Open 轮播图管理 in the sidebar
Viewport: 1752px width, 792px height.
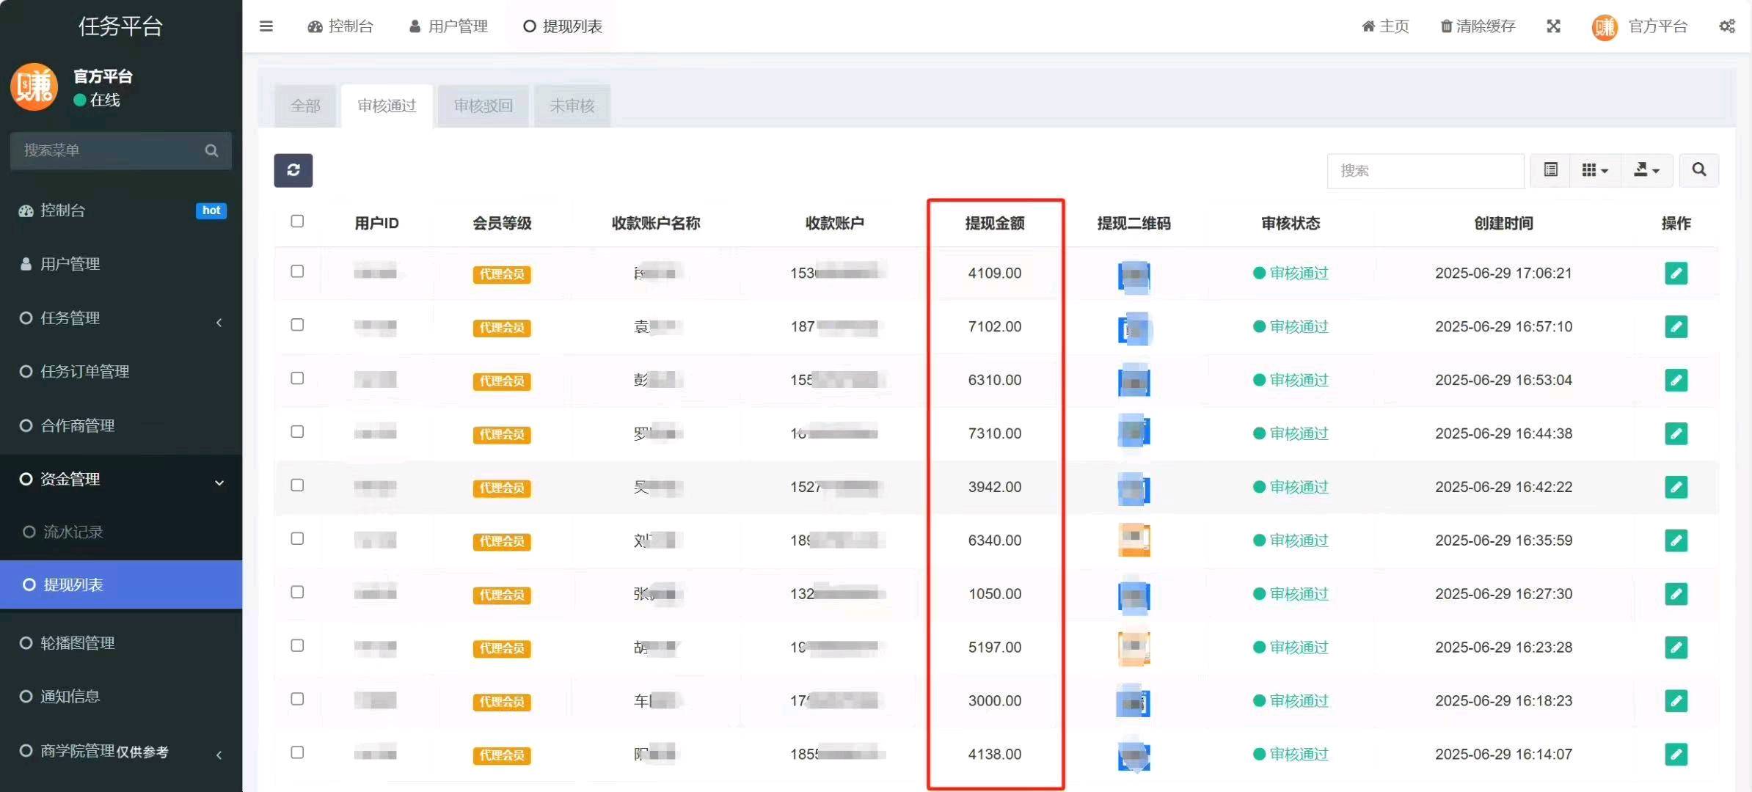[x=121, y=643]
